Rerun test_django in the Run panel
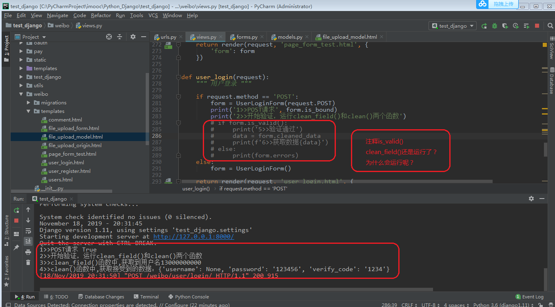This screenshot has height=307, width=555. 17,210
